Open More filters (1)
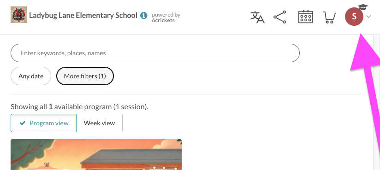Viewport: 380px width, 170px height. coord(85,76)
